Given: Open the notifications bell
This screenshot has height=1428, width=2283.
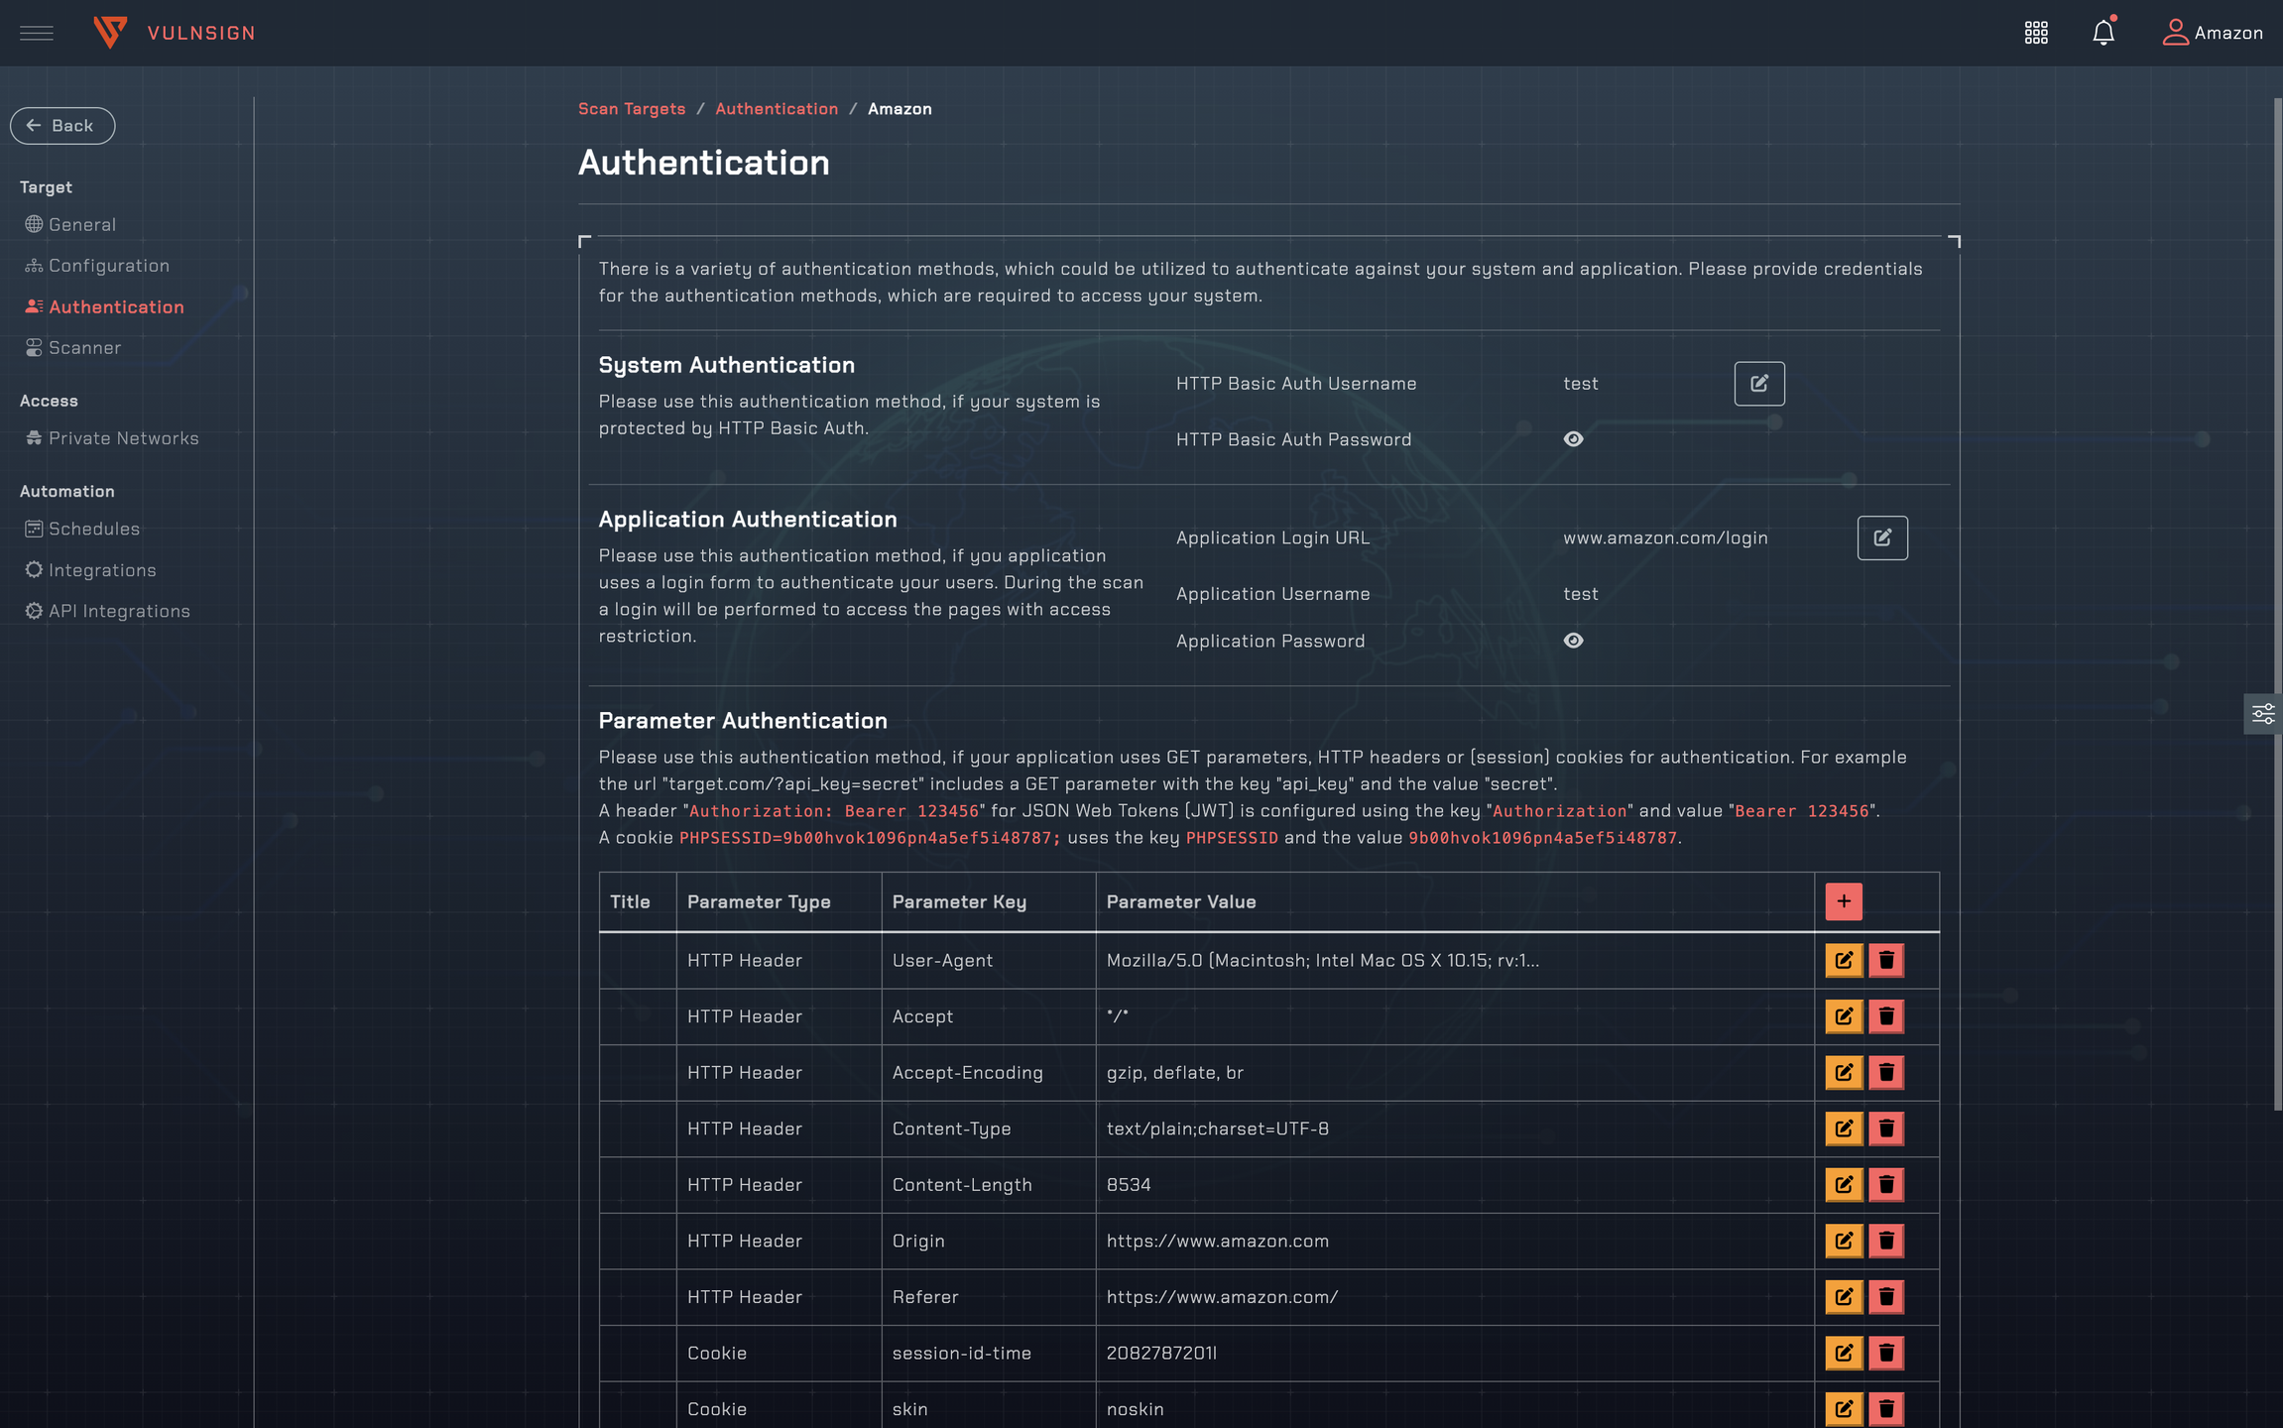Looking at the screenshot, I should (x=2103, y=33).
